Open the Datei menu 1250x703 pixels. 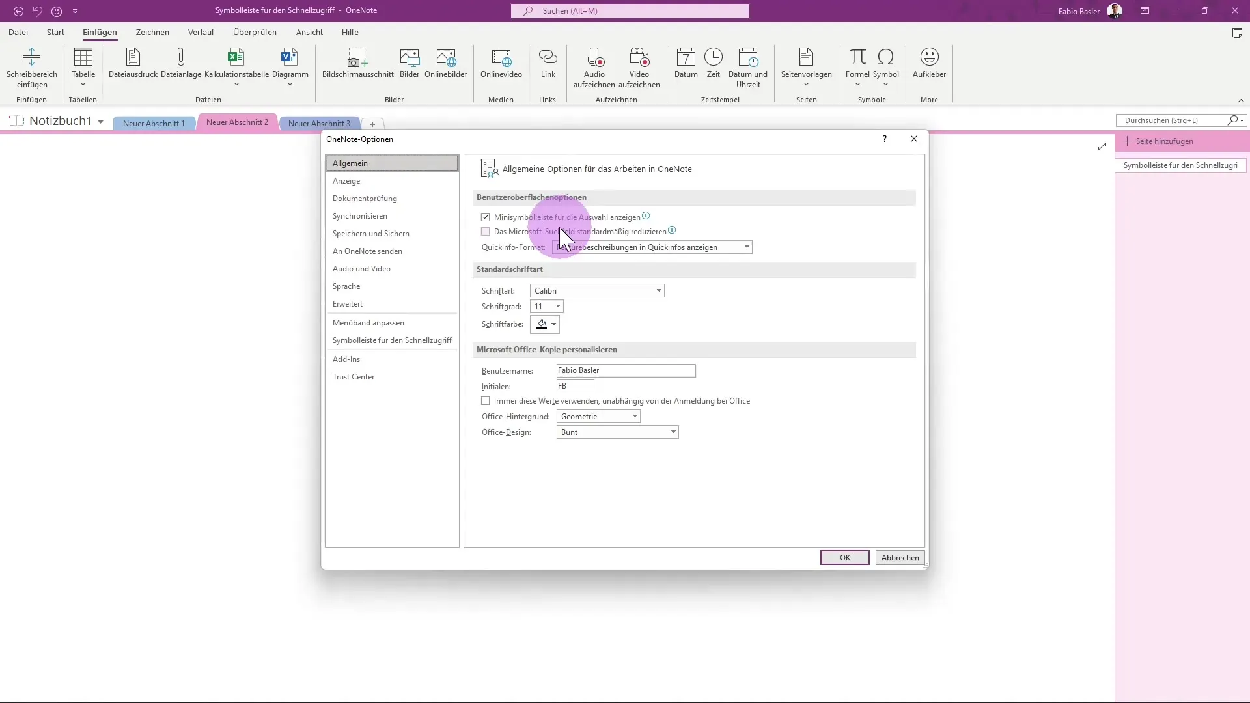18,32
